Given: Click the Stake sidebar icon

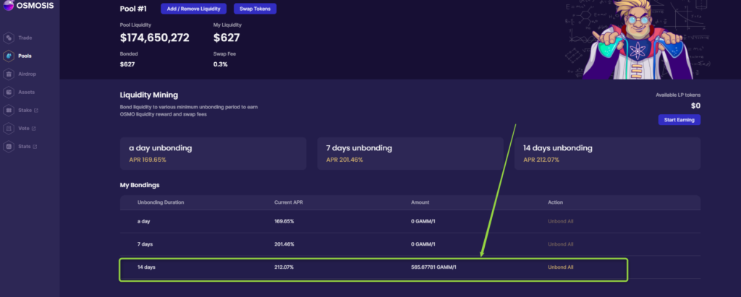Looking at the screenshot, I should coord(9,111).
